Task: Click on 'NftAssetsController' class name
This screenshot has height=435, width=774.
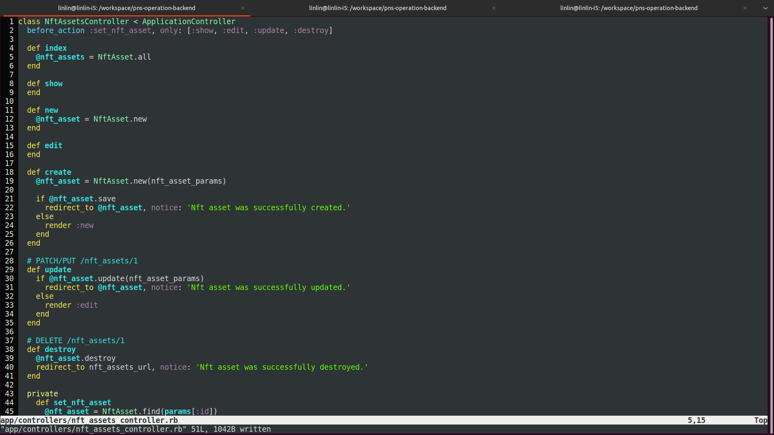Action: [87, 22]
